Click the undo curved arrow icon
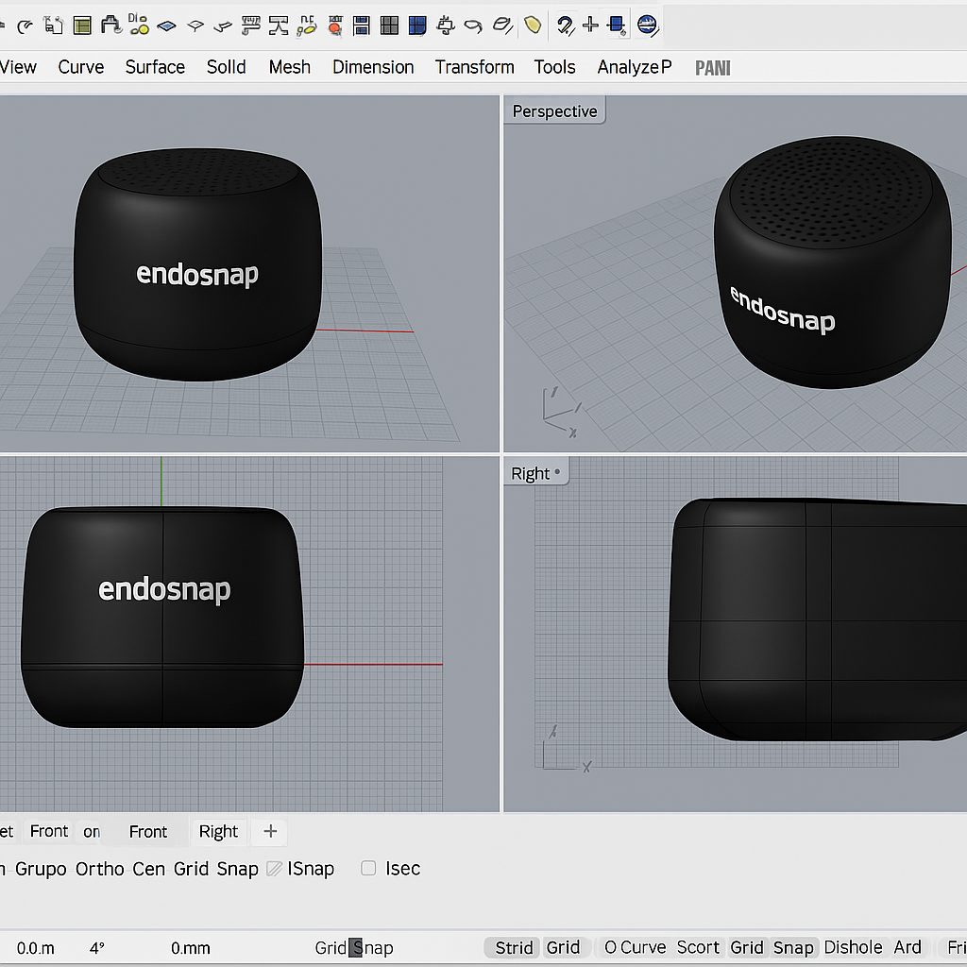 25,25
